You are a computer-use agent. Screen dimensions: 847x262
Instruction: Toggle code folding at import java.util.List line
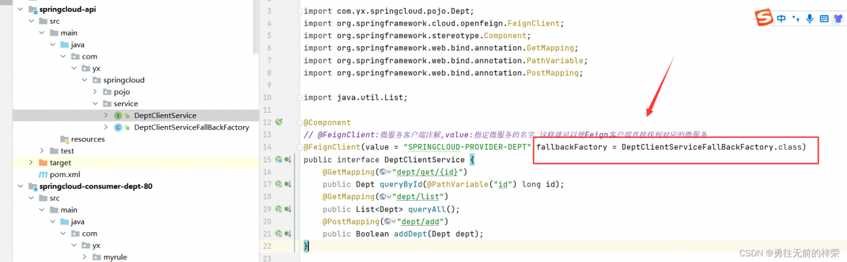click(x=300, y=98)
